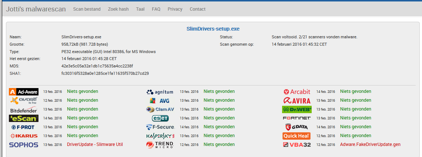The height and width of the screenshot is (157, 422).
Task: Click the ESET scanner logo
Action: [160, 118]
